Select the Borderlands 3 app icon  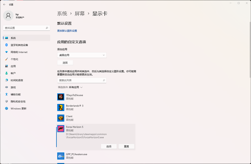pyautogui.click(x=61, y=107)
